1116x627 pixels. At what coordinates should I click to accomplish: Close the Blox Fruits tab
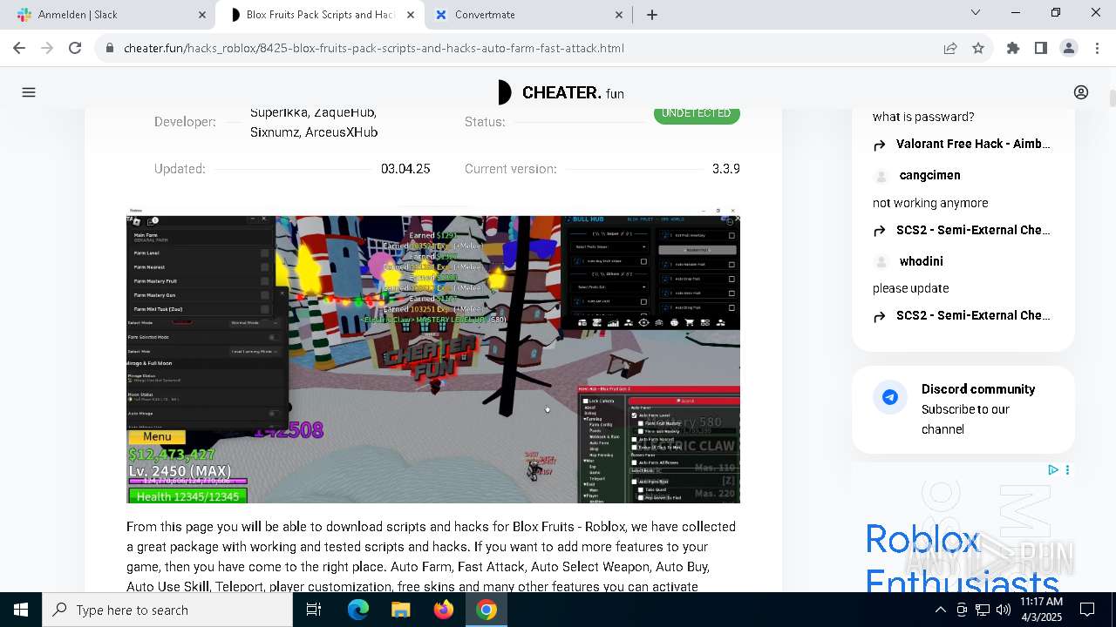pos(411,15)
